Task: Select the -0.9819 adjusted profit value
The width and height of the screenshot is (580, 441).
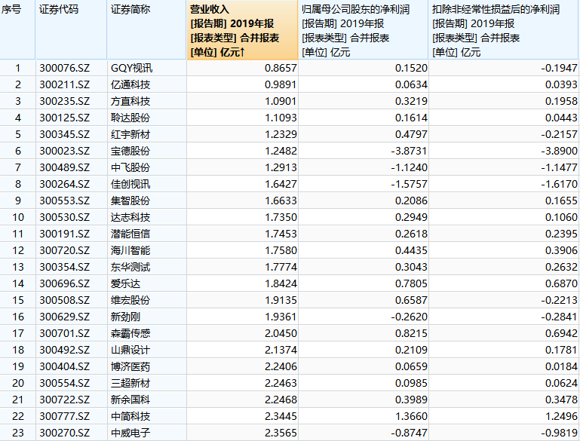Action: pyautogui.click(x=559, y=433)
